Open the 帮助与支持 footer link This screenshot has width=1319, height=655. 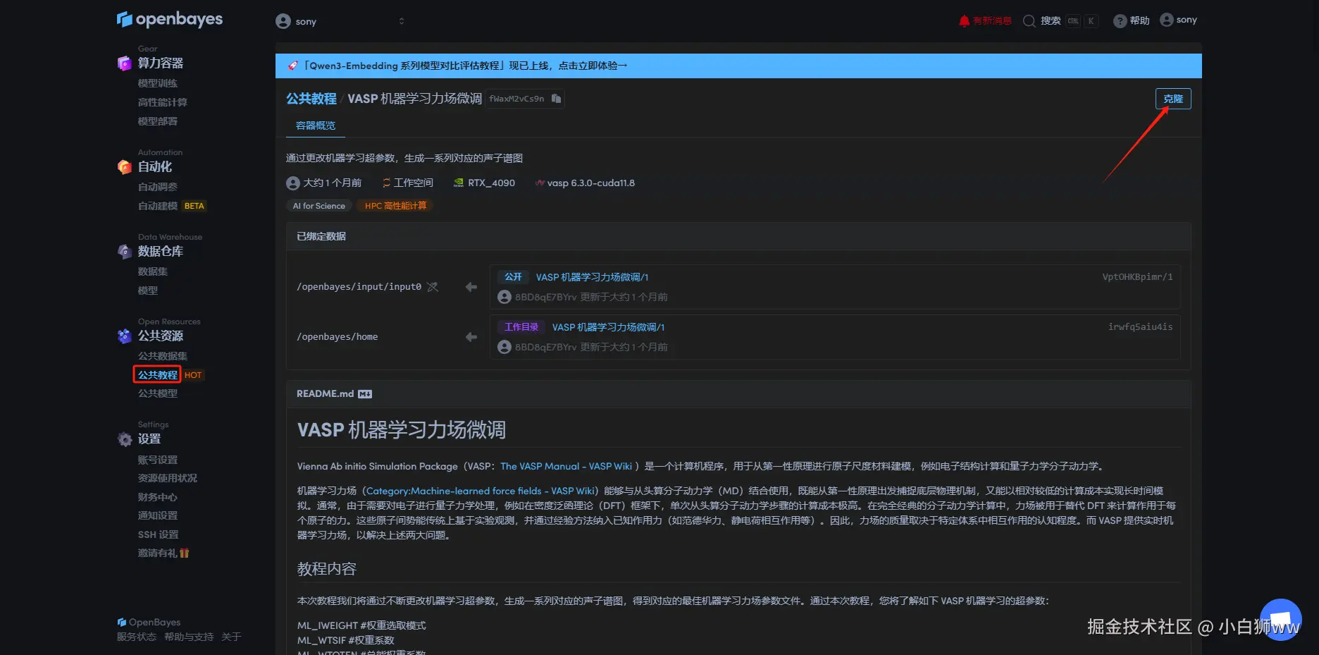189,637
